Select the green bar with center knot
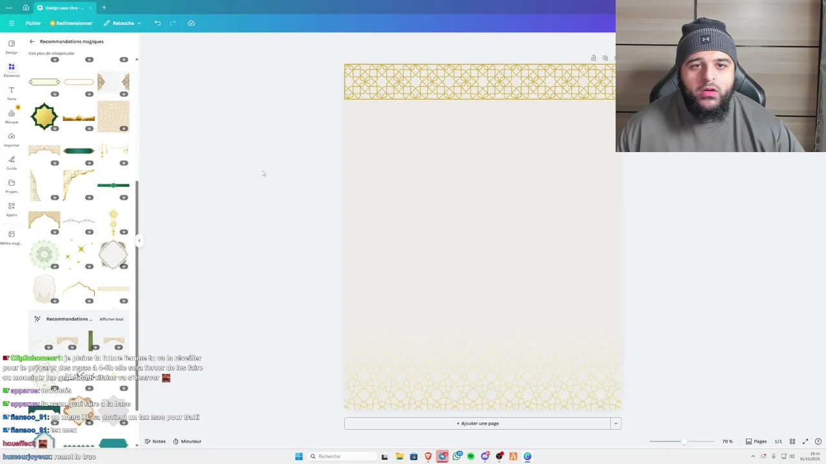Viewport: 826px width, 464px height. 114,186
